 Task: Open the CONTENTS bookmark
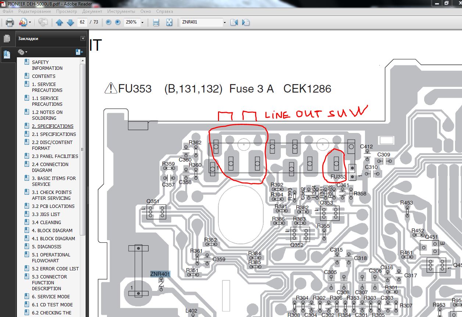[x=44, y=76]
